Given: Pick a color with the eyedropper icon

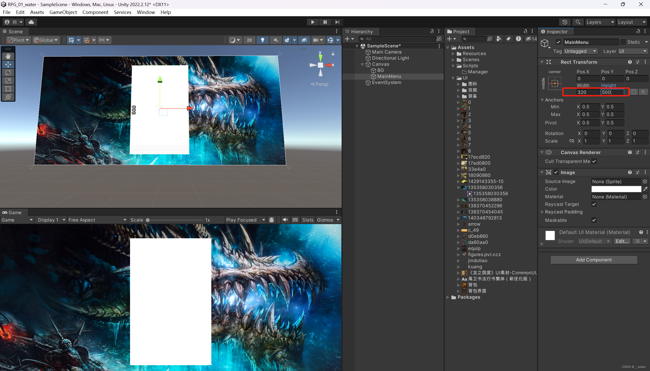Looking at the screenshot, I should click(x=645, y=189).
